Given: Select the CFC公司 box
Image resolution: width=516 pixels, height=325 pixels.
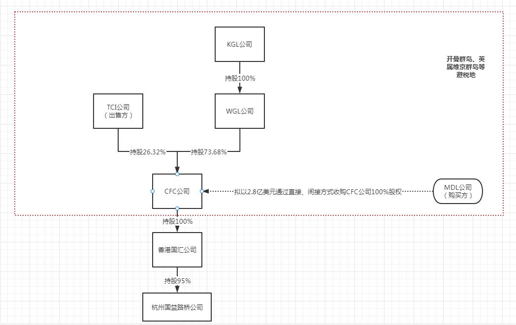Looking at the screenshot, I should click(177, 191).
